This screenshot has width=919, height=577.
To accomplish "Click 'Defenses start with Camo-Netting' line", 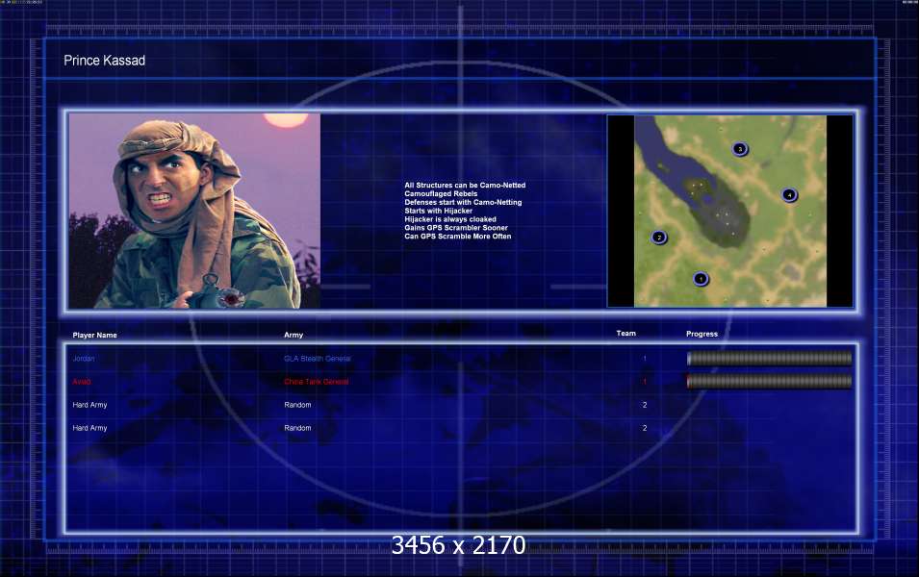I will [x=463, y=202].
